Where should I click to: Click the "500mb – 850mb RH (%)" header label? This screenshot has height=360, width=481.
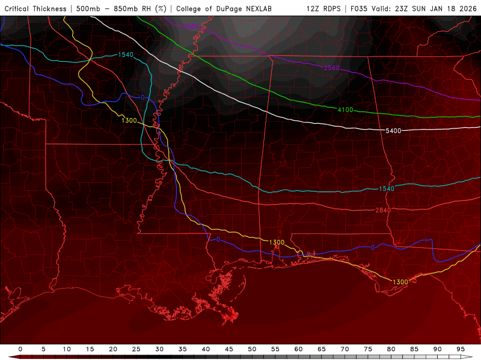click(x=121, y=9)
